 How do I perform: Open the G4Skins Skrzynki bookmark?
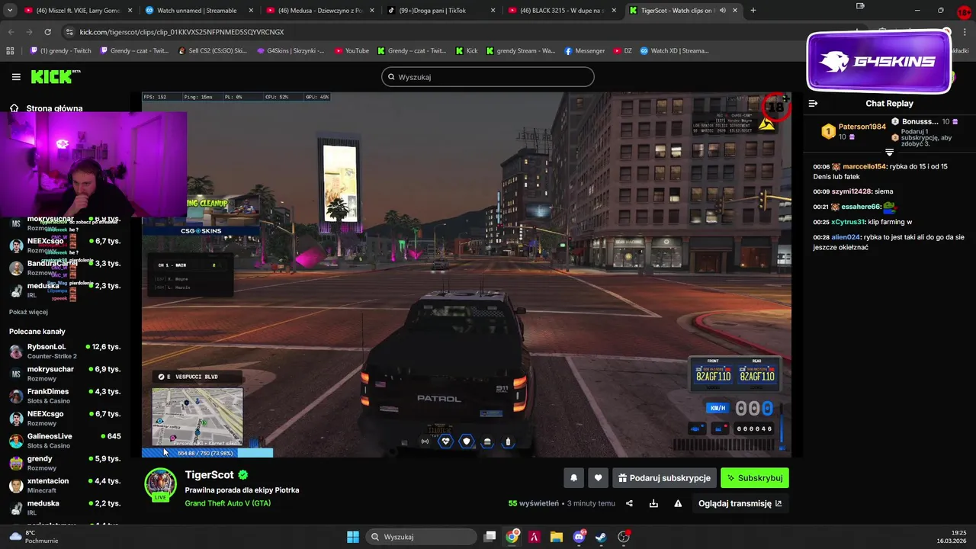(291, 51)
